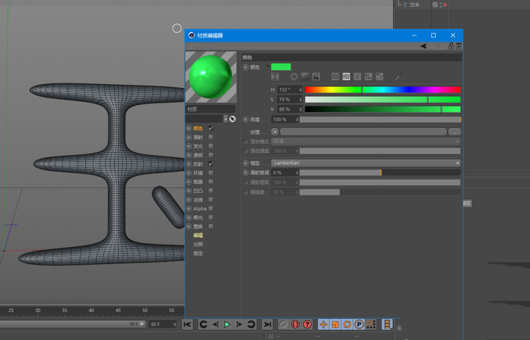This screenshot has height=340, width=530.
Task: Expand the 颜色 color swatch disclosure triangle
Action: click(268, 67)
